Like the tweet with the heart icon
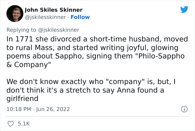Image resolution: width=195 pixels, height=131 pixels. pos(10,123)
